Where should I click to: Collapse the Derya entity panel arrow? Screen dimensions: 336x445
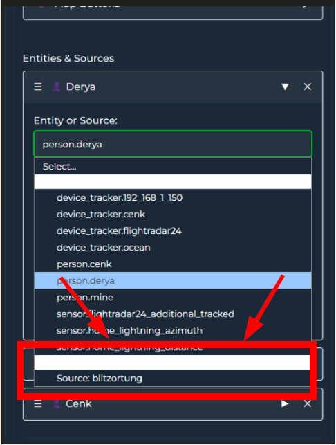pyautogui.click(x=285, y=87)
